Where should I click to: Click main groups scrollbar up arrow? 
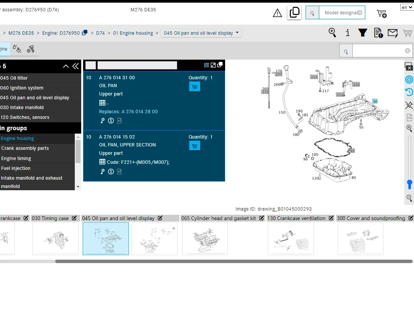tap(78, 137)
